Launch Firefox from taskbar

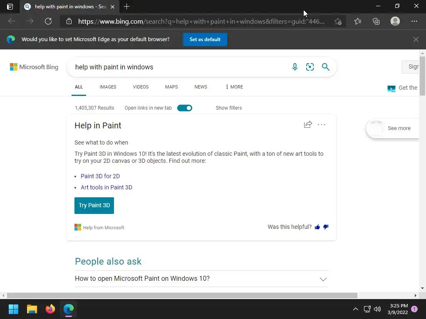[x=50, y=309]
